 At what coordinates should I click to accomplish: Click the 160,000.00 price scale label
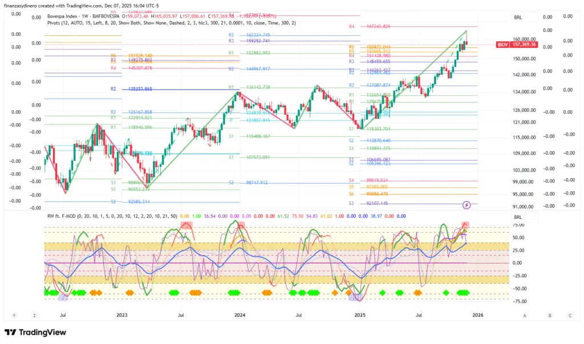tap(527, 40)
